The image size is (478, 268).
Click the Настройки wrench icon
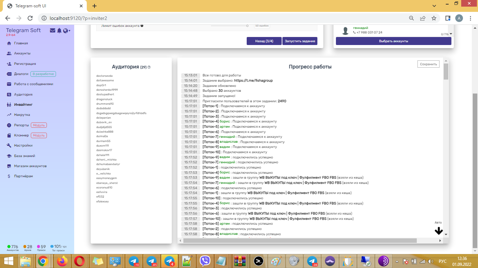9,146
